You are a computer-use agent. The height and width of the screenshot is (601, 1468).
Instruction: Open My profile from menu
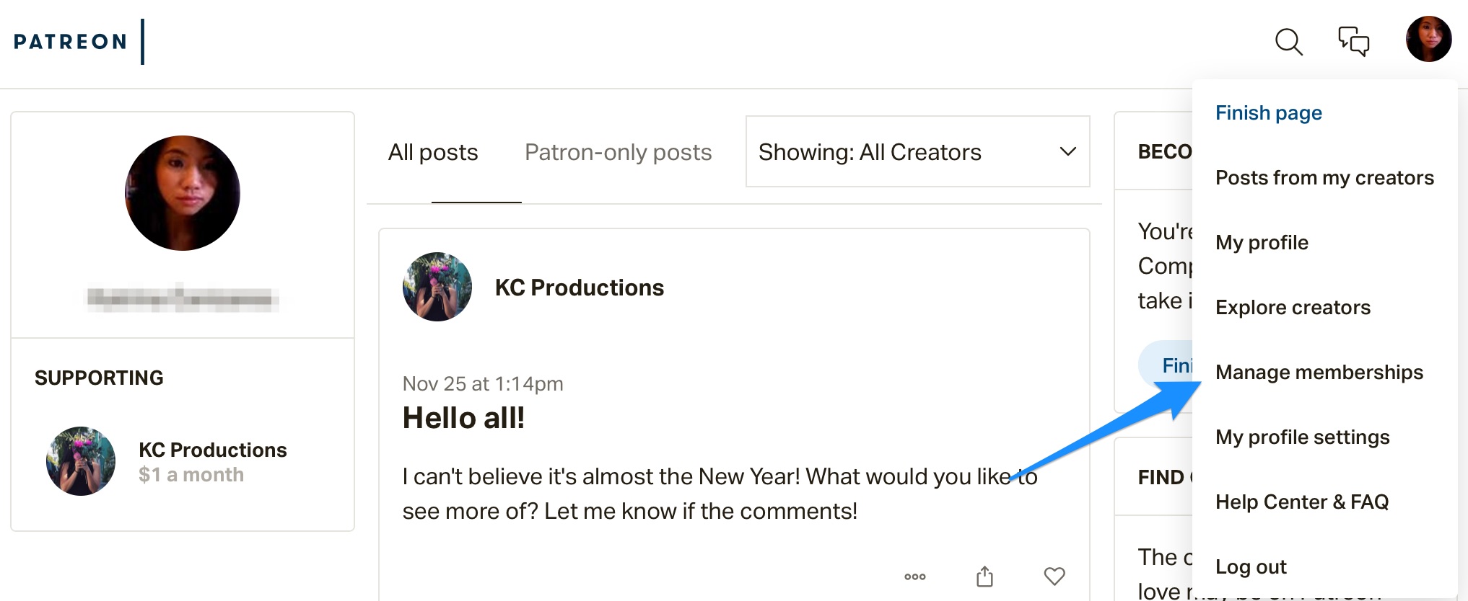tap(1262, 243)
